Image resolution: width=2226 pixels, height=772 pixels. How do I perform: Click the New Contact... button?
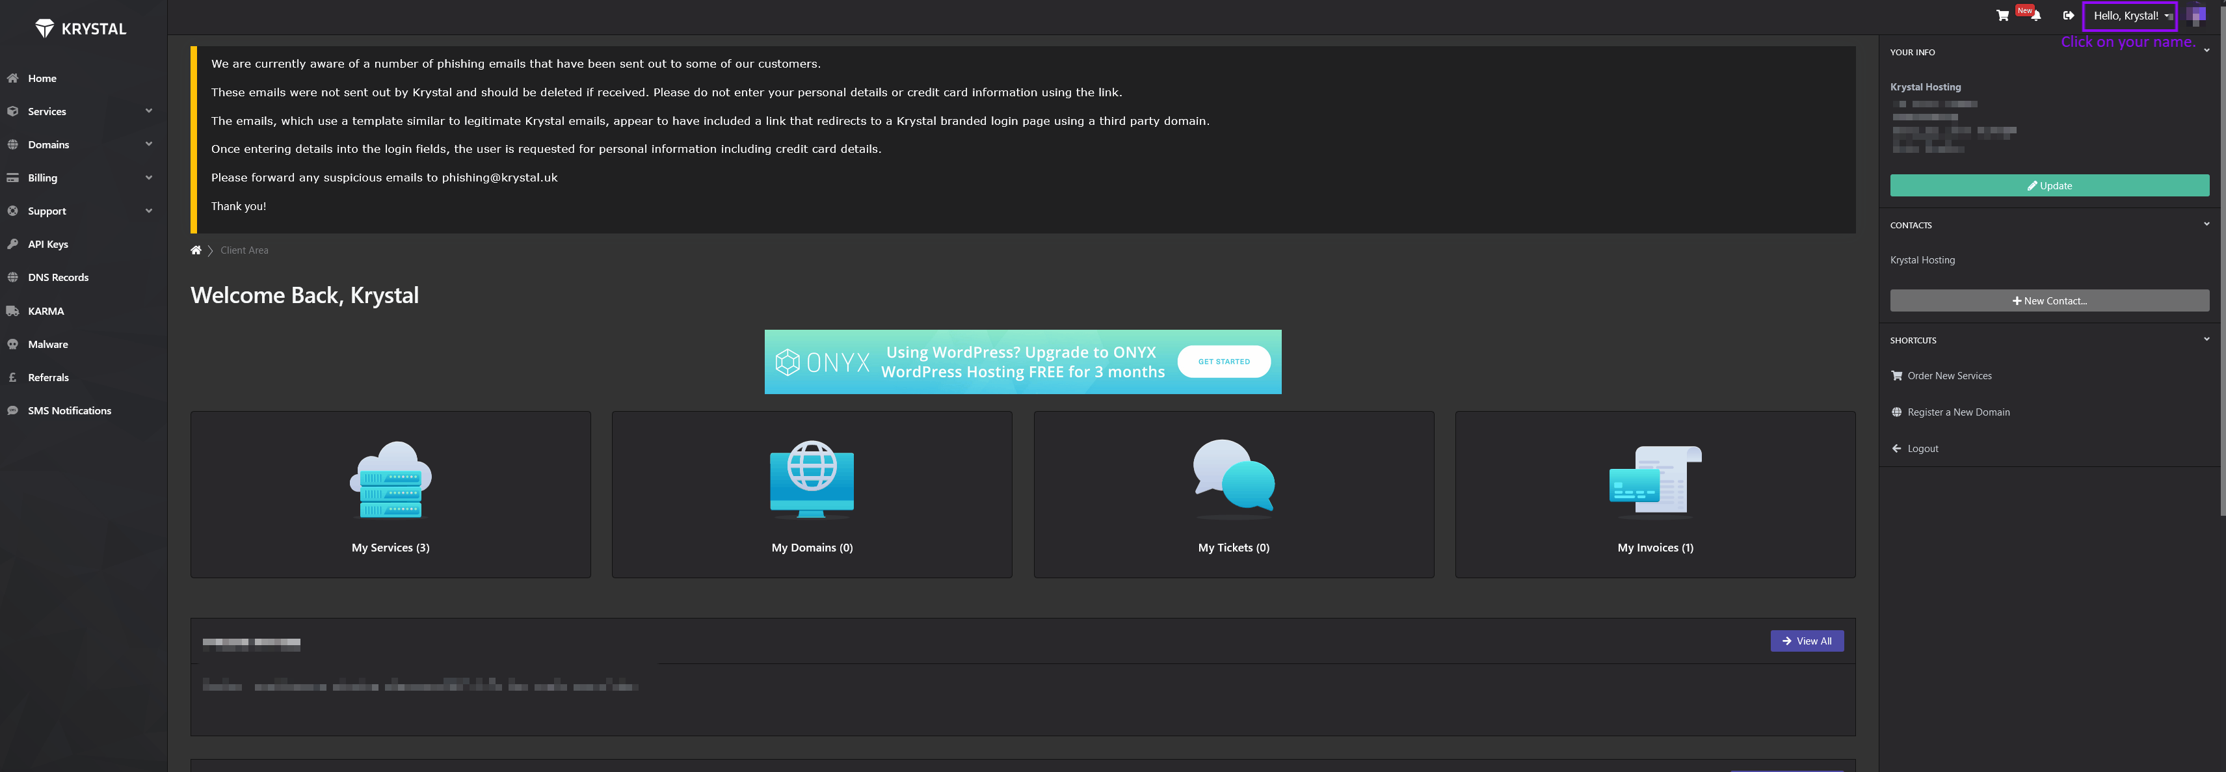click(x=2049, y=301)
